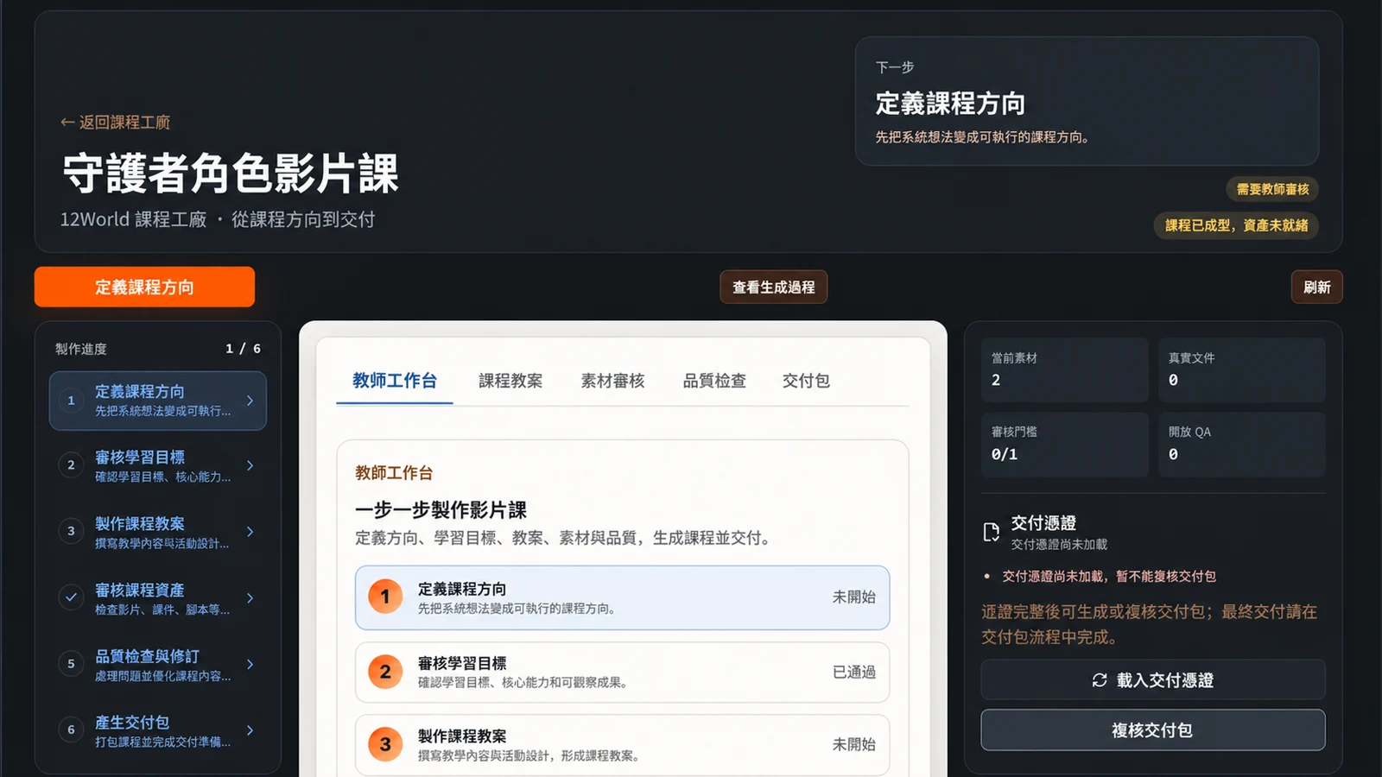Image resolution: width=1382 pixels, height=777 pixels.
Task: Click step number 1 circle in sidebar
Action: click(71, 401)
